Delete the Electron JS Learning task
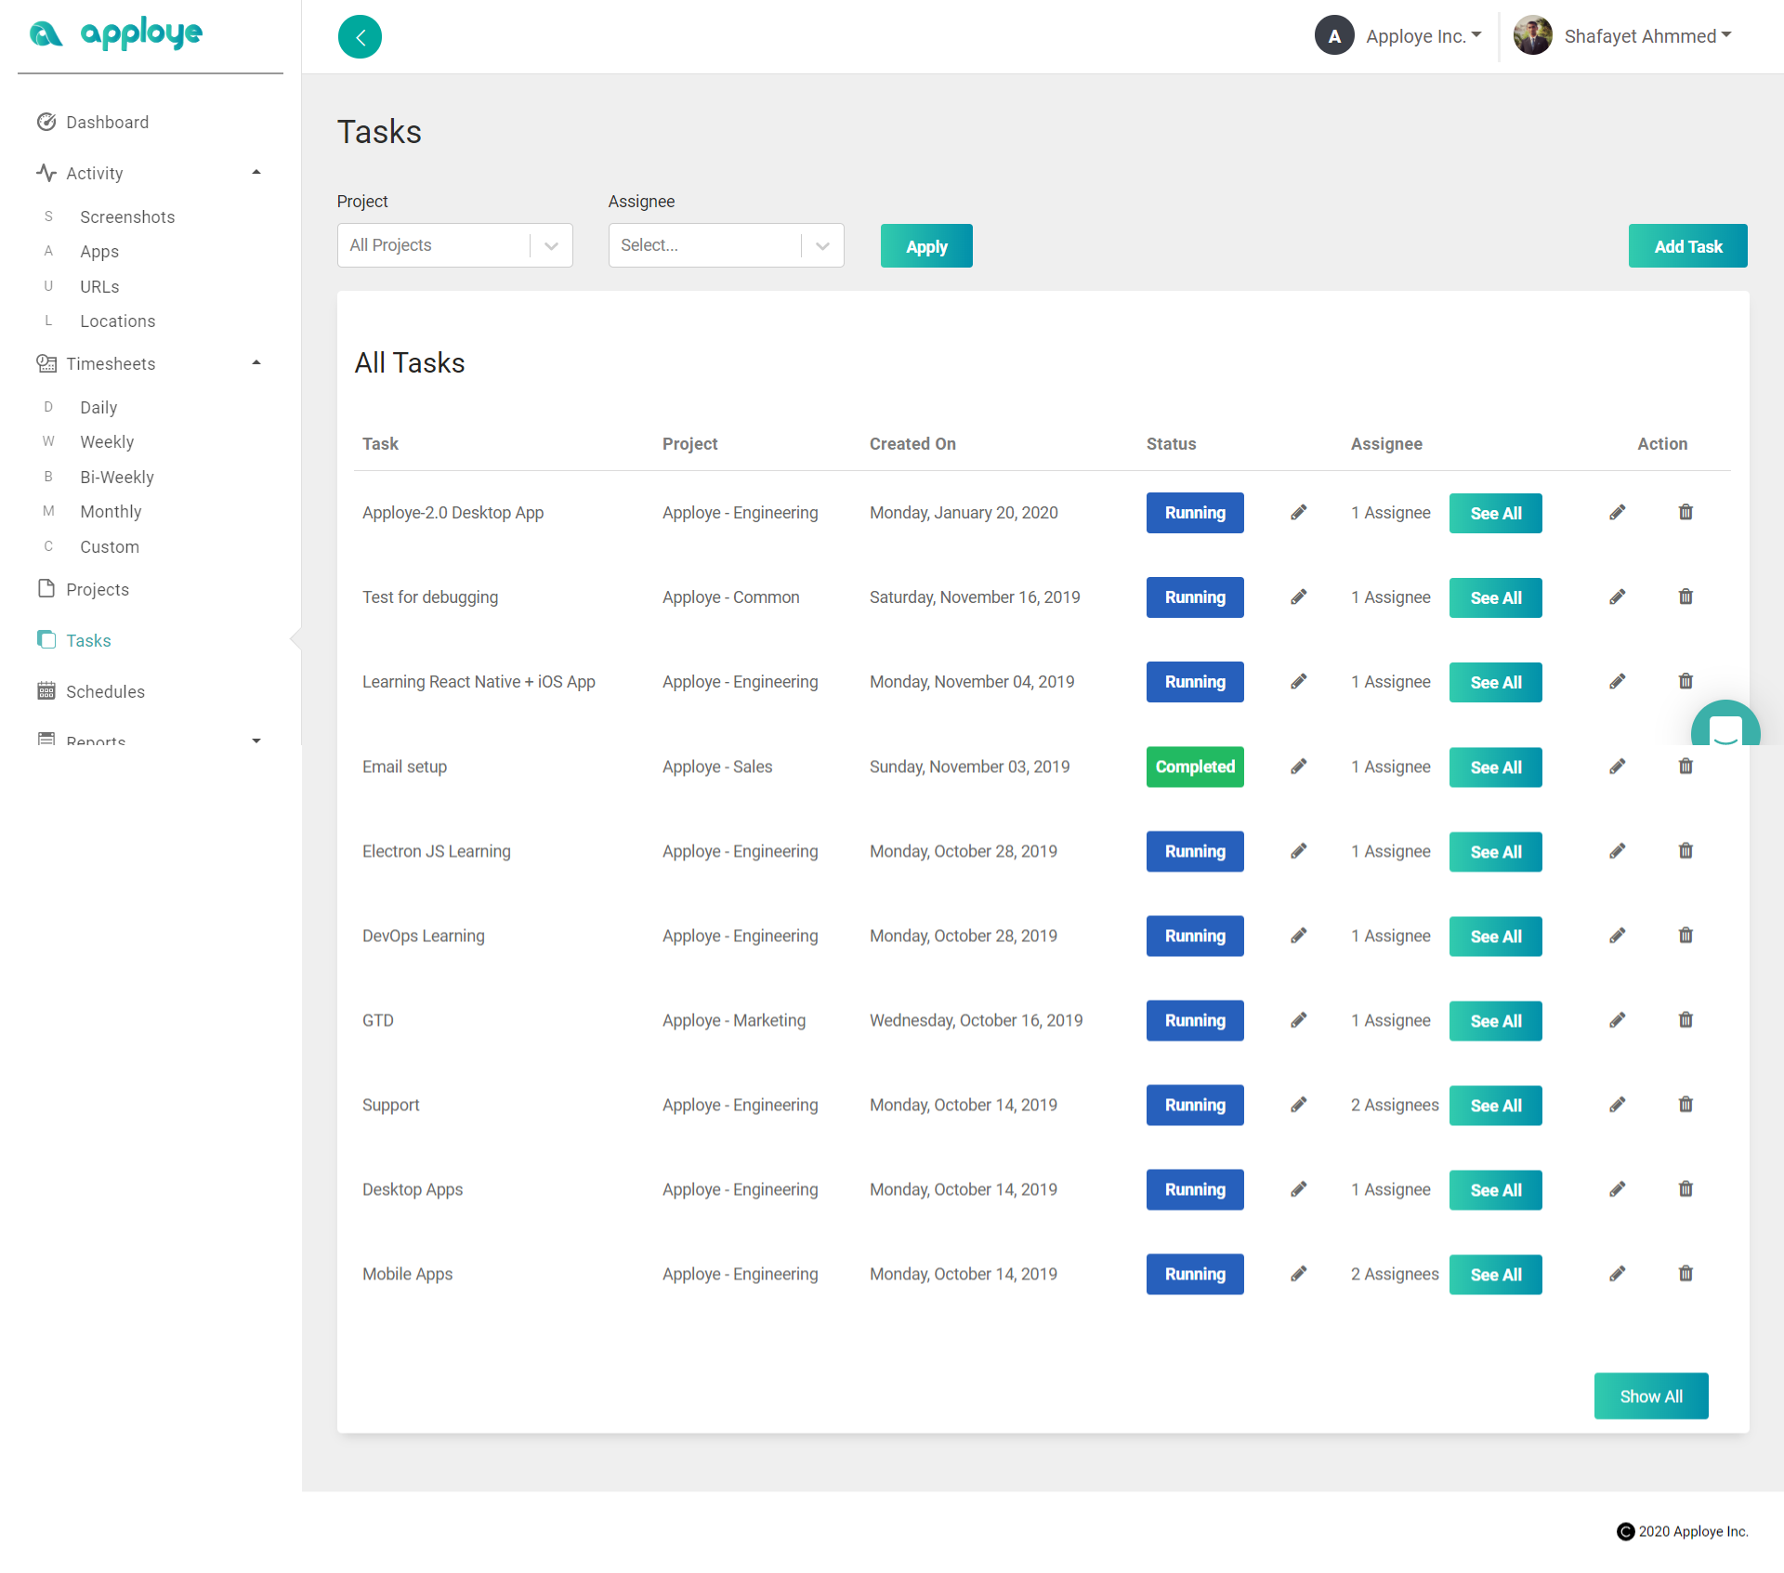1784x1573 pixels. [x=1686, y=851]
